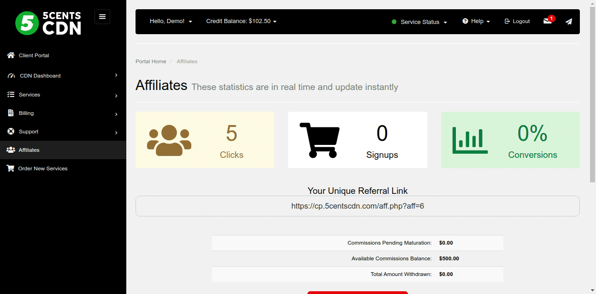Click the Logout arrow icon
596x294 pixels.
click(x=507, y=21)
